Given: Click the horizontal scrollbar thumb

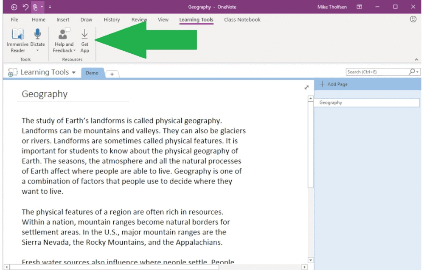Looking at the screenshot, I should [x=114, y=267].
